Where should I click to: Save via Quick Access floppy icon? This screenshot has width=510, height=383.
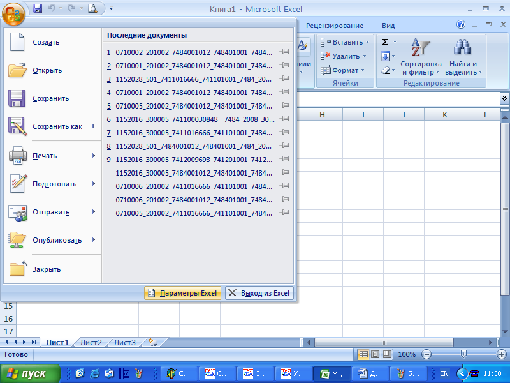coord(38,8)
